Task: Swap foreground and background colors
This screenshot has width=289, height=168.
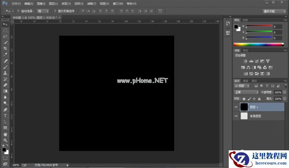Action: tap(7, 145)
